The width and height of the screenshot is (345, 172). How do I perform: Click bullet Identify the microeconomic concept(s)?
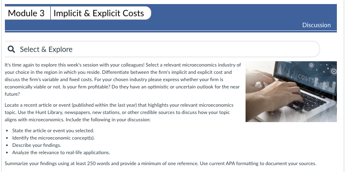tap(54, 138)
